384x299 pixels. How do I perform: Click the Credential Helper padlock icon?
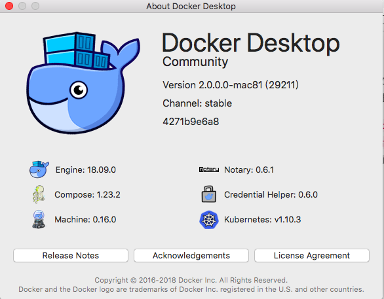pos(208,194)
